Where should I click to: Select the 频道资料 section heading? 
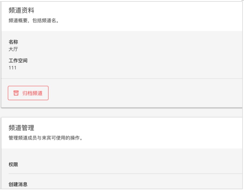pyautogui.click(x=21, y=10)
